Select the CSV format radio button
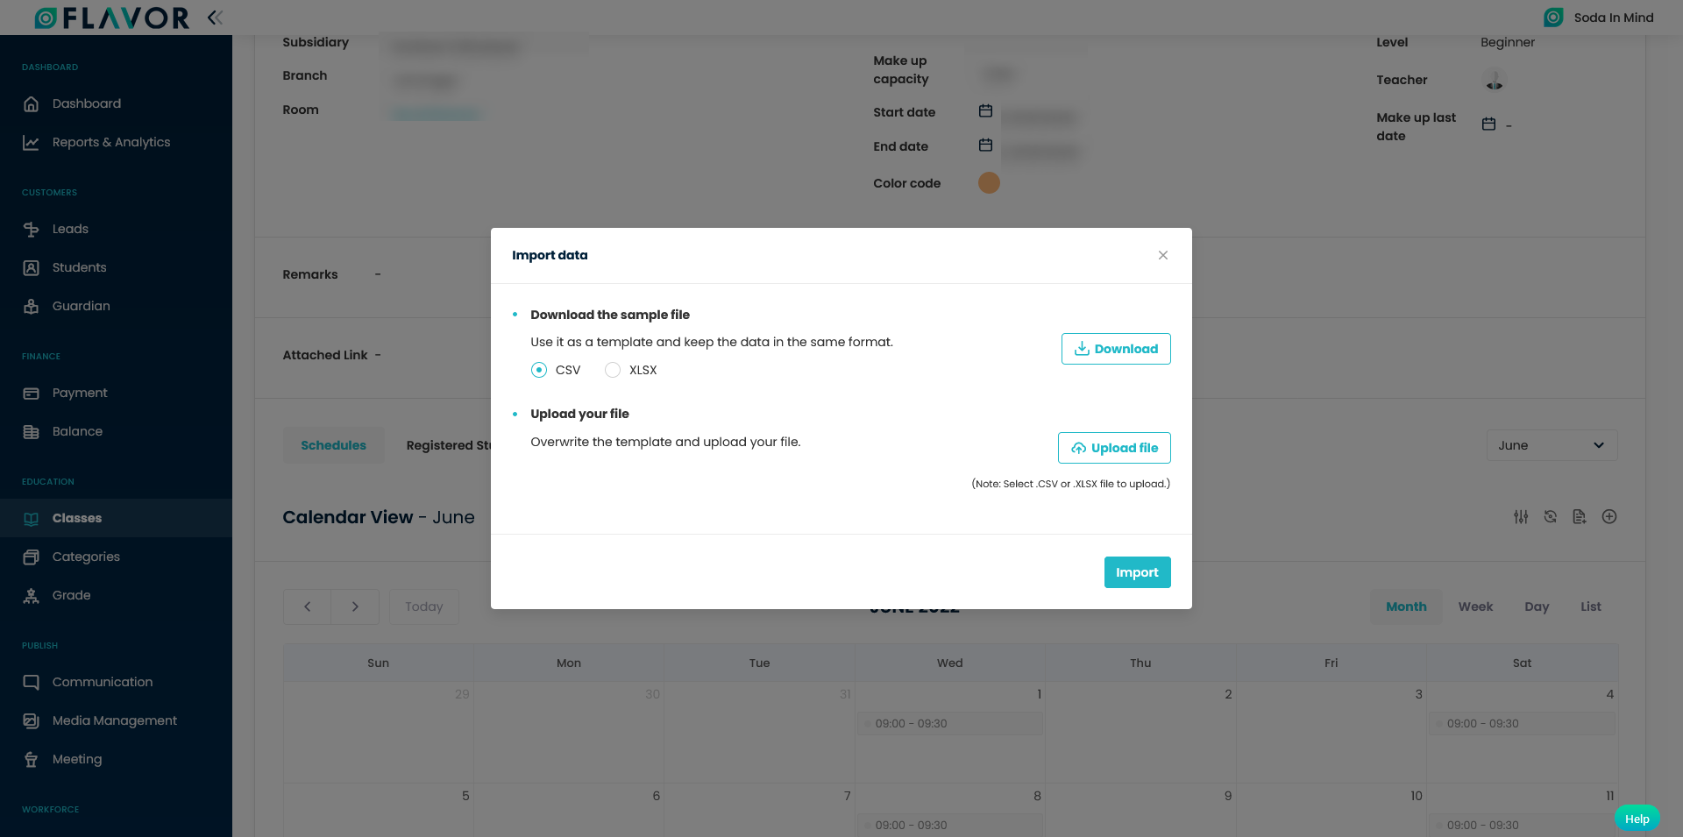Screen dimensions: 1683x837 pos(539,370)
